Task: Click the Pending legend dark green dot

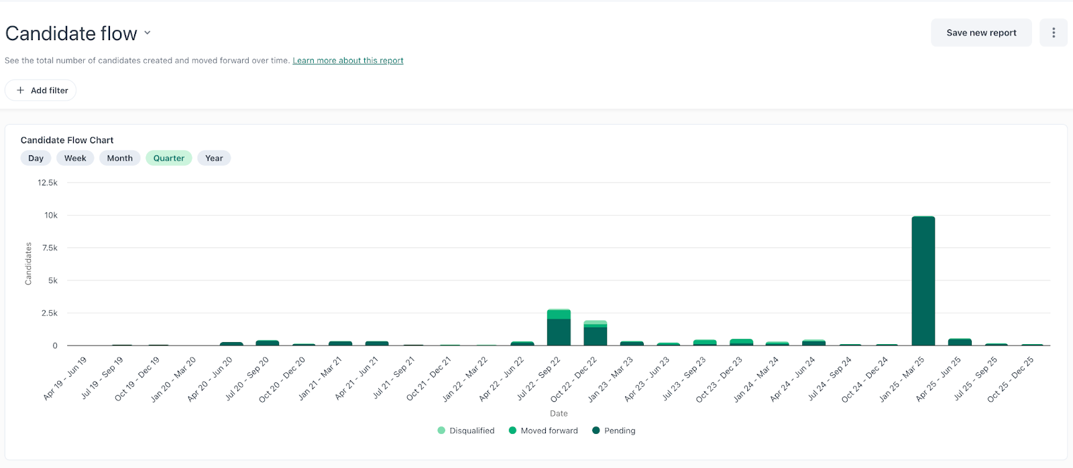Action: point(596,431)
